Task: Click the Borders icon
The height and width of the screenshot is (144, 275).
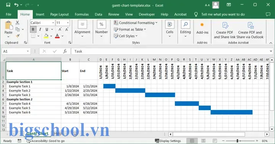Action: click(33, 36)
